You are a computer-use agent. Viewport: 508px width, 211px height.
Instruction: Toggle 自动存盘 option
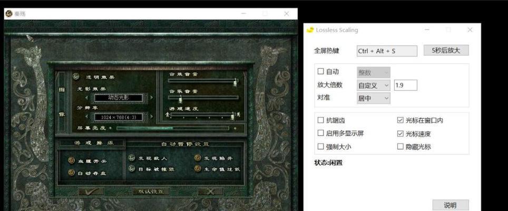point(72,172)
